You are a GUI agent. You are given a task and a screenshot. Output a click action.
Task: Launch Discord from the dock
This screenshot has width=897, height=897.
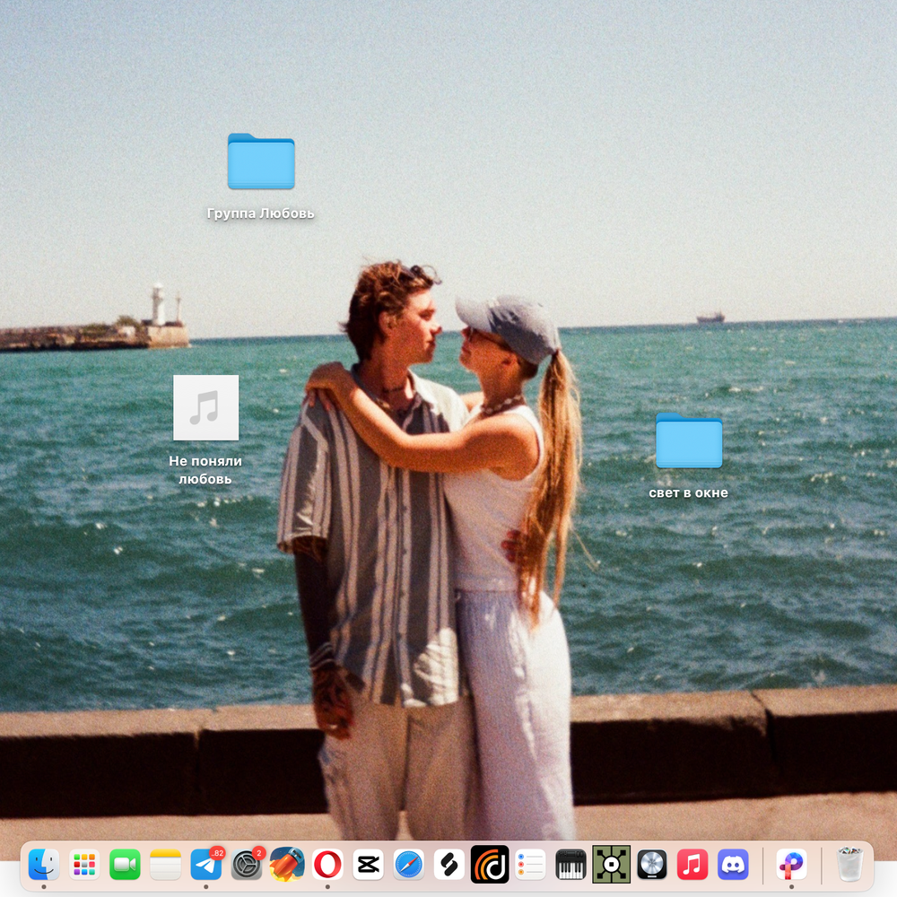pos(733,865)
